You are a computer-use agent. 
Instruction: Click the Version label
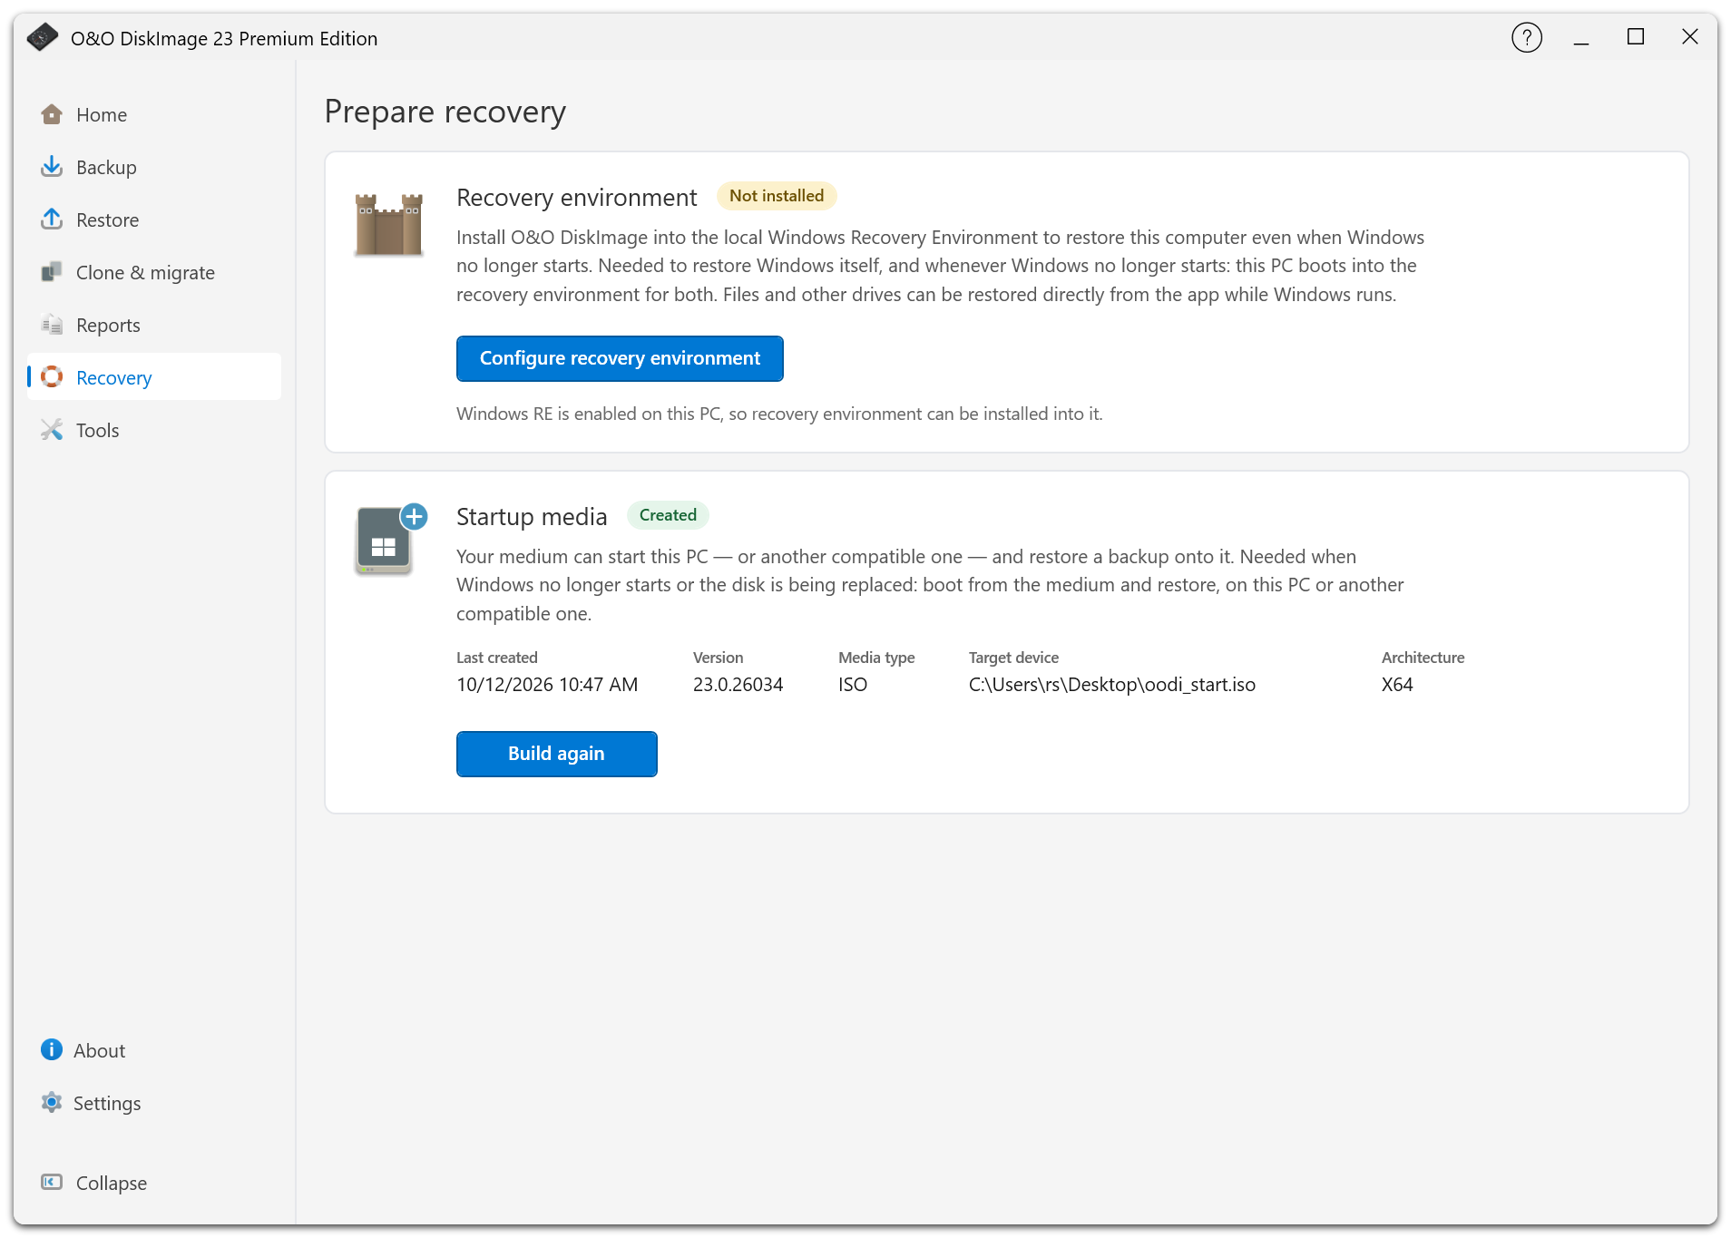click(718, 658)
